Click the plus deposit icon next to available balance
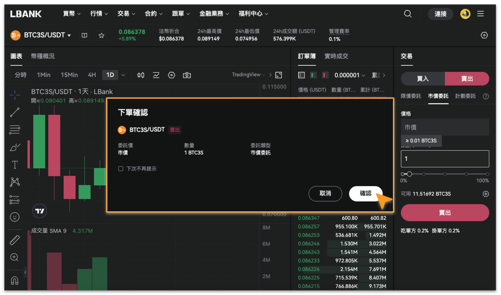The image size is (501, 295). tap(486, 194)
